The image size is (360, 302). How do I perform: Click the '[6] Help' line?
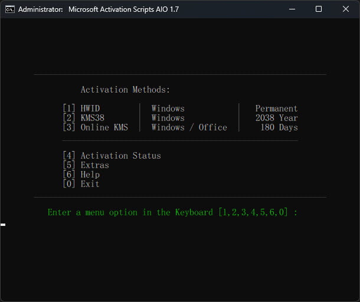coord(81,175)
